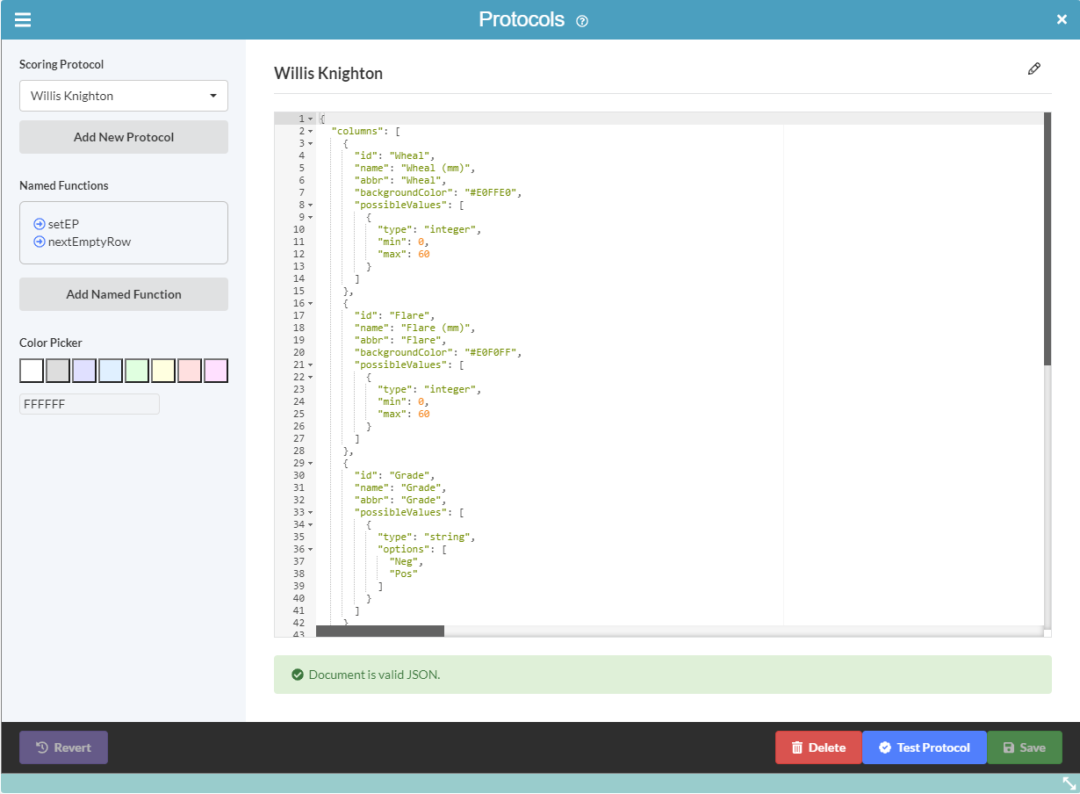Click the expand window icon at bottom right
The image size is (1080, 794).
[x=1069, y=783]
